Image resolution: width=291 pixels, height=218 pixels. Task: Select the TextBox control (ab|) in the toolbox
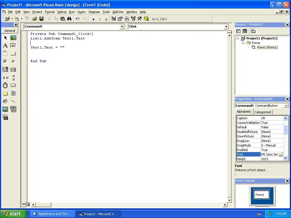coord(13,46)
